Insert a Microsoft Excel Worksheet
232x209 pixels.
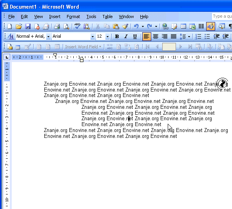pyautogui.click(x=192, y=27)
